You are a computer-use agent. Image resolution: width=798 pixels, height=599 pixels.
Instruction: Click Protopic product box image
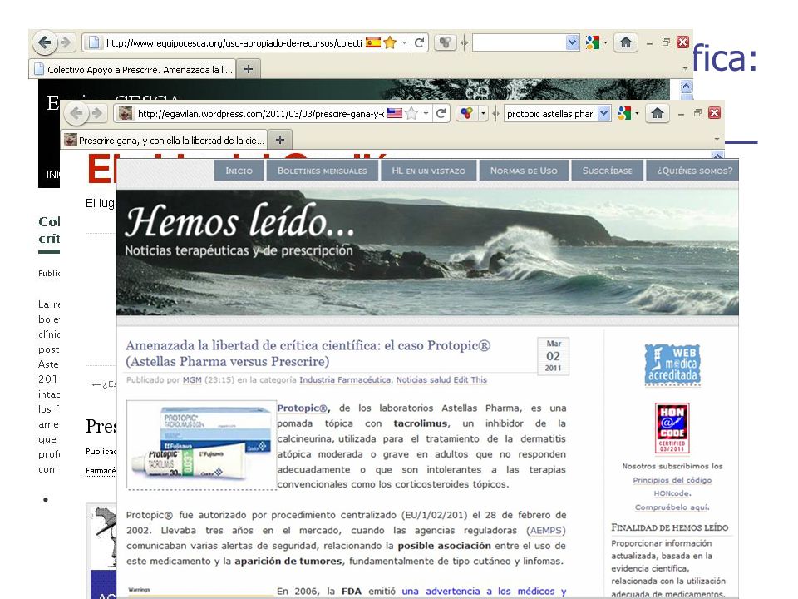point(201,444)
